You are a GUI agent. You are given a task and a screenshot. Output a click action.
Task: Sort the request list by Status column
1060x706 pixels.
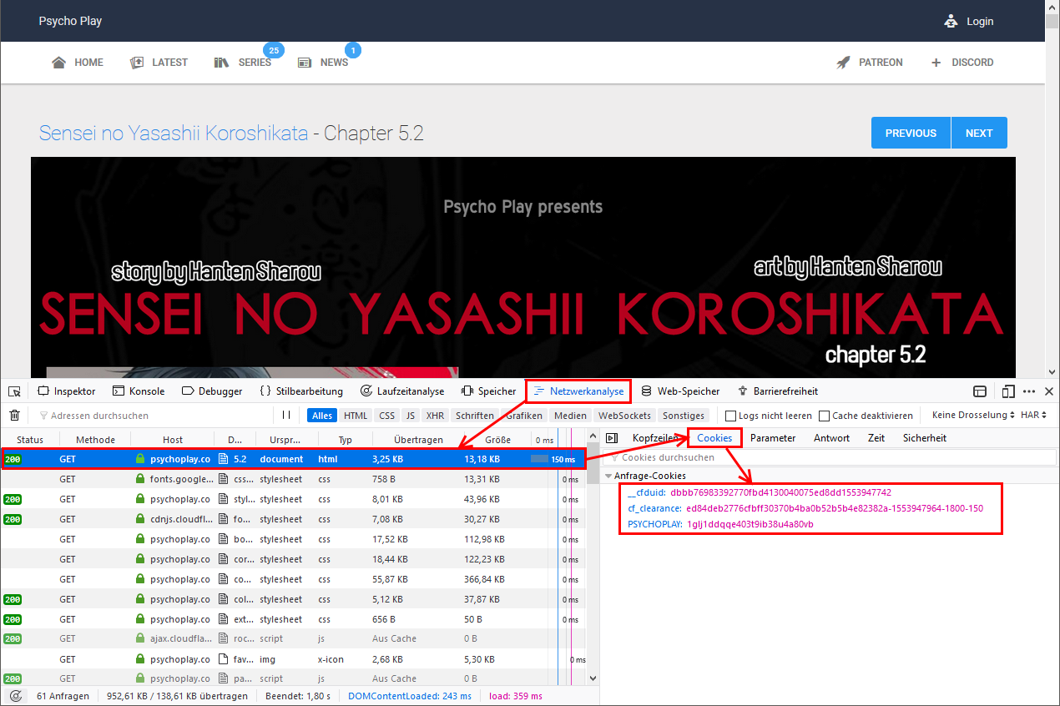tap(30, 440)
